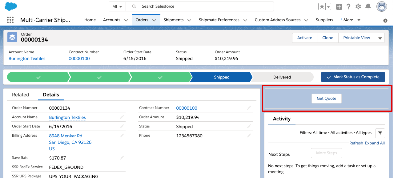Open the Shipments tab
The height and width of the screenshot is (178, 394).
[174, 20]
